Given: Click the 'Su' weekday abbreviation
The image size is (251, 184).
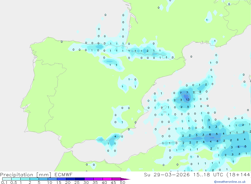Looking at the screenshot, I should [147, 174].
